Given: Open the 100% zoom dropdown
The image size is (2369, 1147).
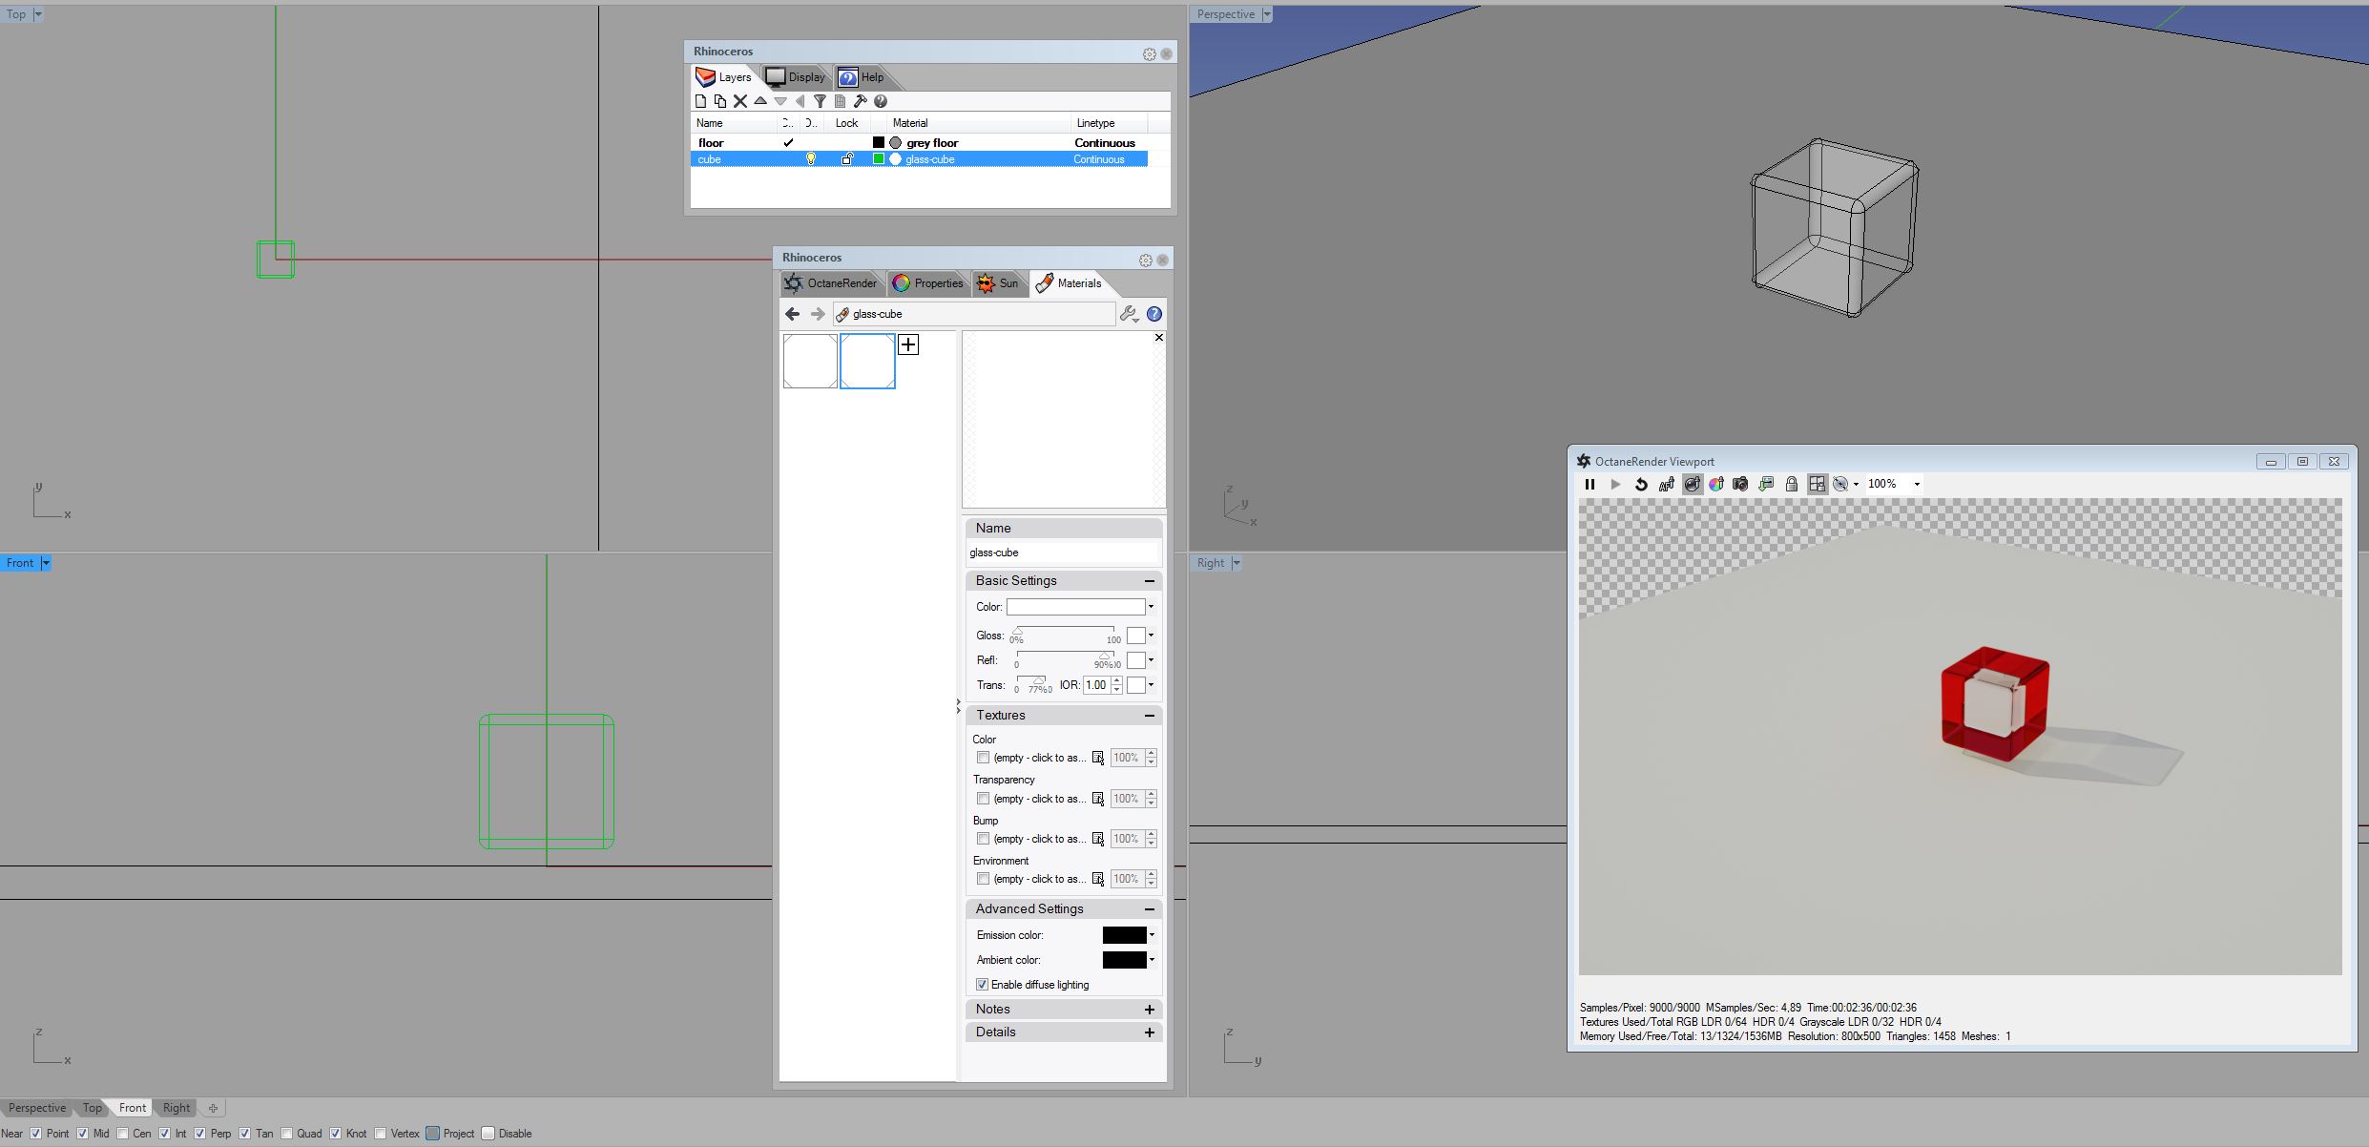Looking at the screenshot, I should pos(1917,485).
